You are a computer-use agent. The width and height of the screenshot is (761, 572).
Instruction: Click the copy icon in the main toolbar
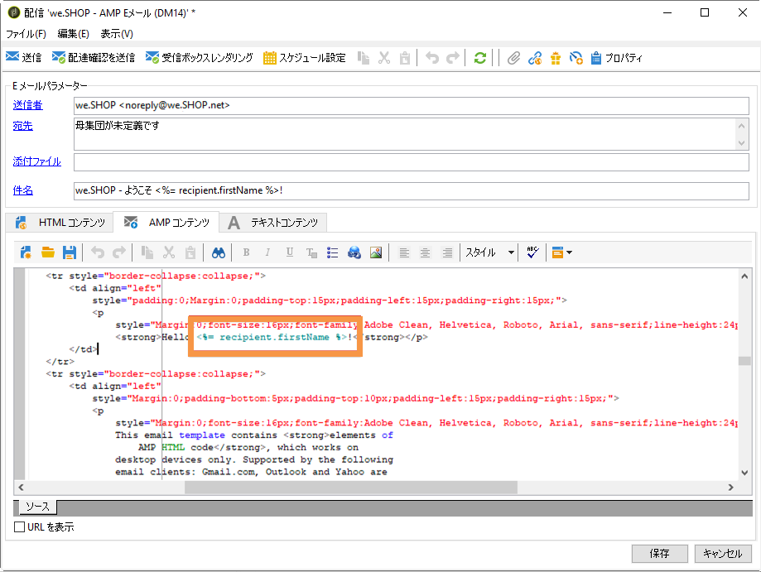(364, 58)
